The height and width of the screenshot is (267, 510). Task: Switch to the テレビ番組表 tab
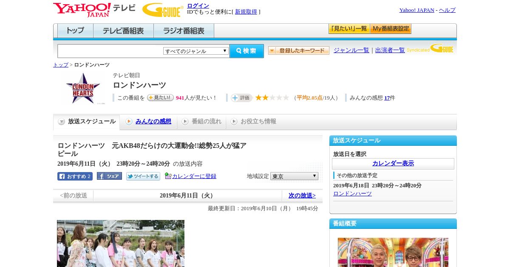point(123,31)
